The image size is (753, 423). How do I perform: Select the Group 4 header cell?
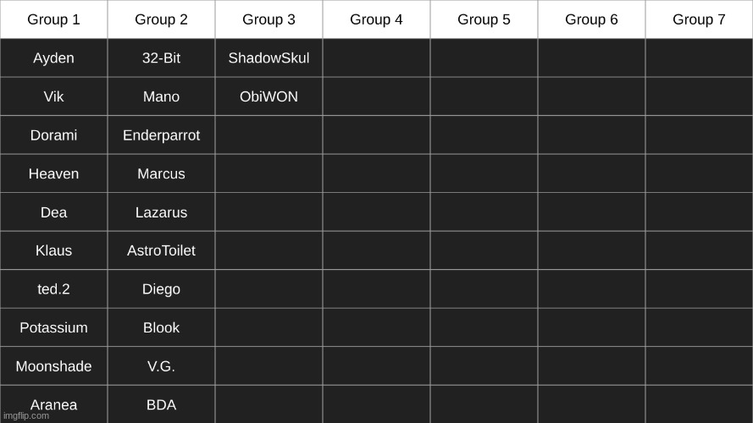click(376, 19)
